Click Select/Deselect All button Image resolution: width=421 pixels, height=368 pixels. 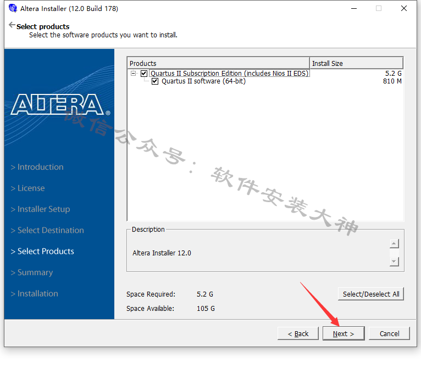click(371, 294)
